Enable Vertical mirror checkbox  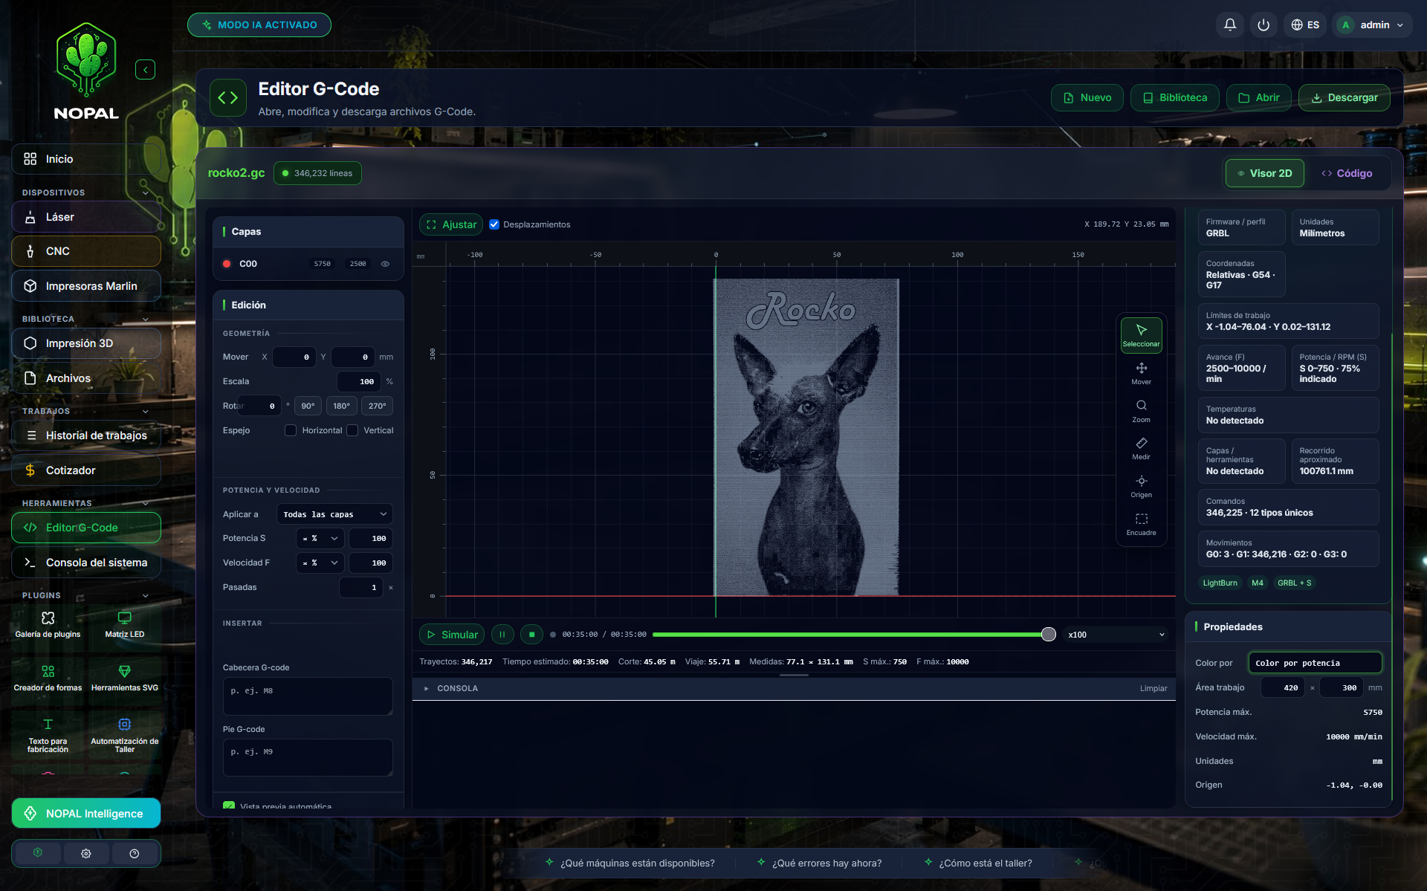352,430
